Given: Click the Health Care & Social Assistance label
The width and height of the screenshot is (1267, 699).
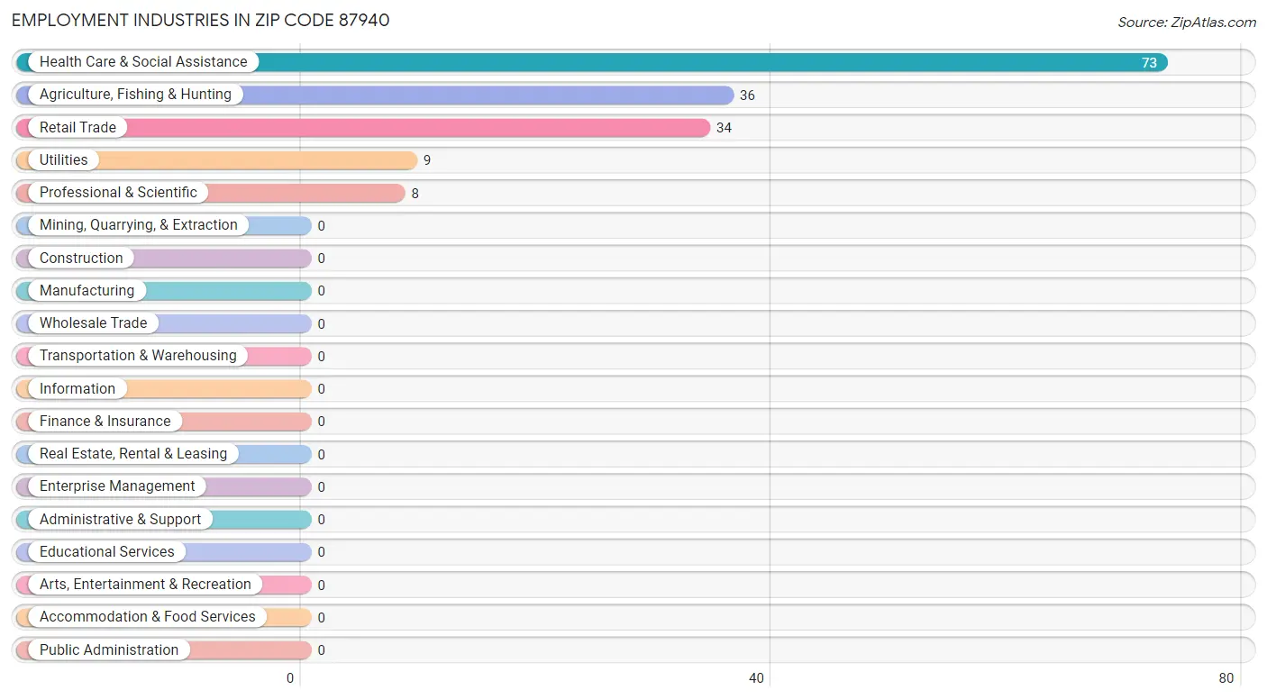Looking at the screenshot, I should [143, 62].
